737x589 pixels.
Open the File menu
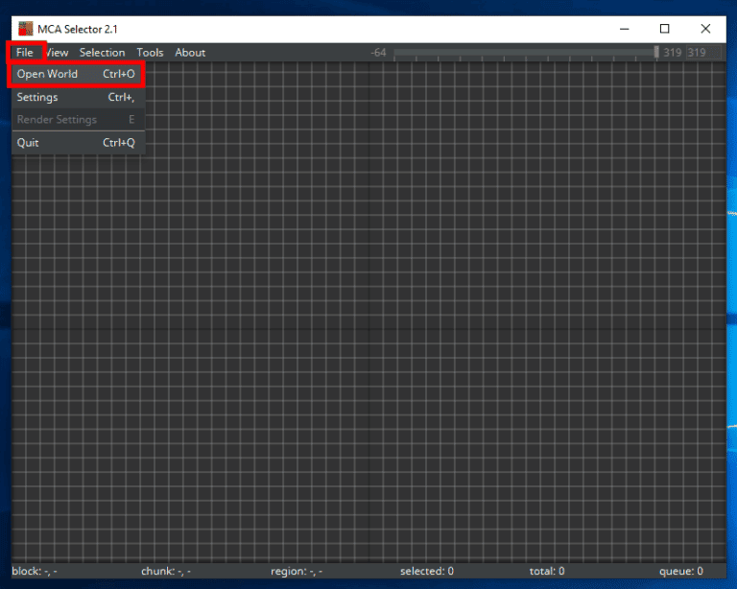[x=25, y=52]
